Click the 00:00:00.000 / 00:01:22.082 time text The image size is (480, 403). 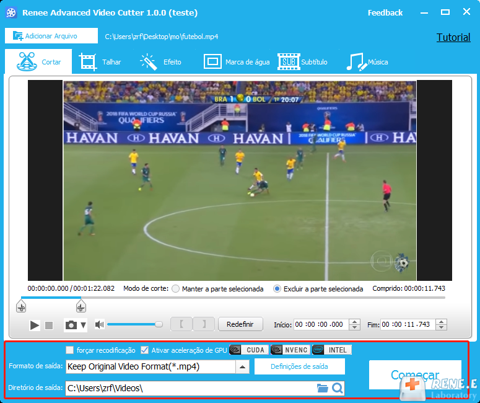71,288
